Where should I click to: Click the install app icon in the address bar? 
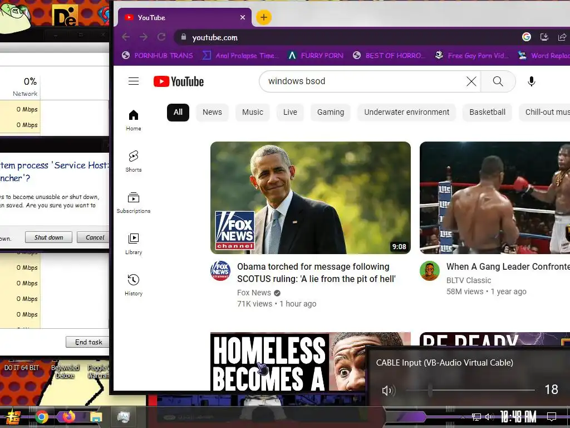click(544, 37)
